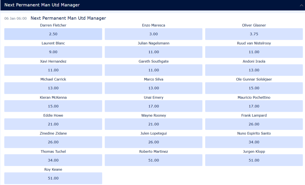Bet on Enzo Maresca at 3.00
The image size is (305, 185).
click(153, 34)
